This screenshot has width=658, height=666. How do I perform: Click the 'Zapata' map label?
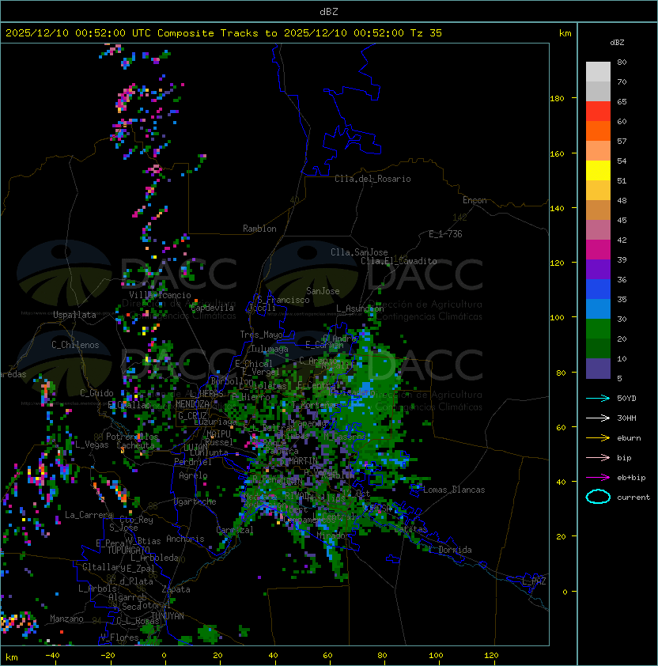click(x=176, y=589)
